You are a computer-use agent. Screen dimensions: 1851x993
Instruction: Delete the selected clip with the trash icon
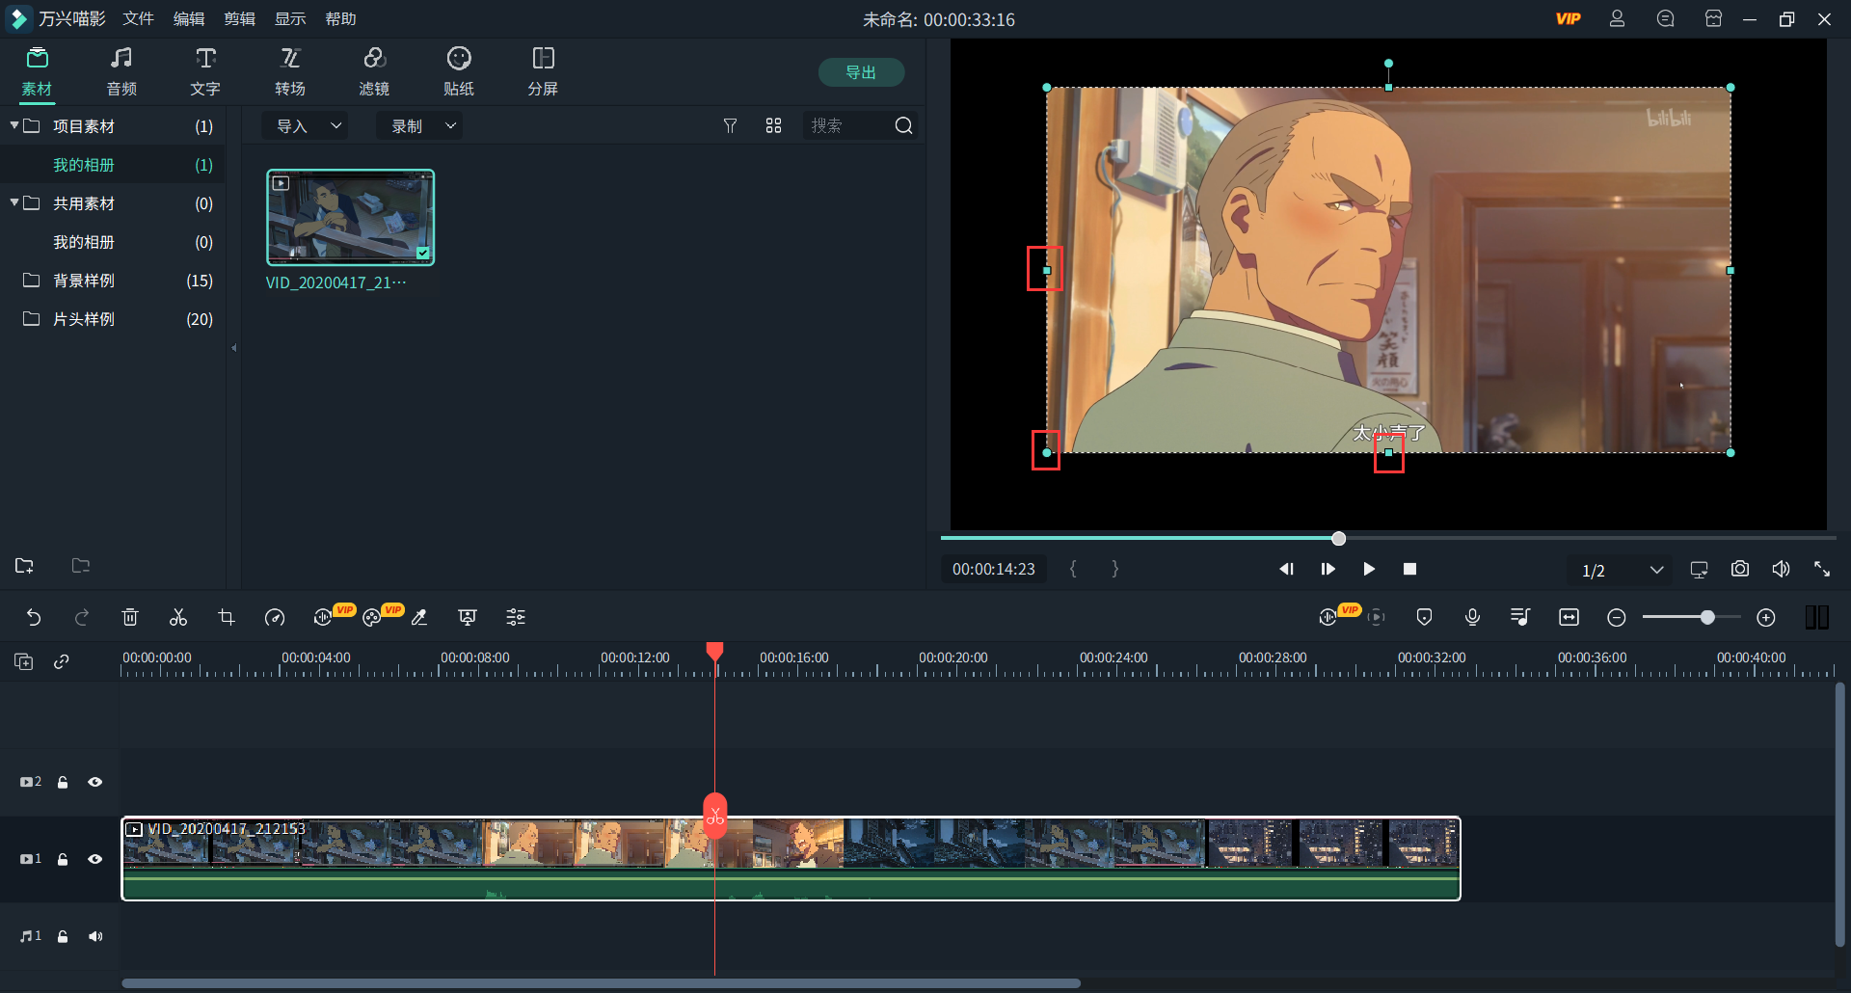130,617
